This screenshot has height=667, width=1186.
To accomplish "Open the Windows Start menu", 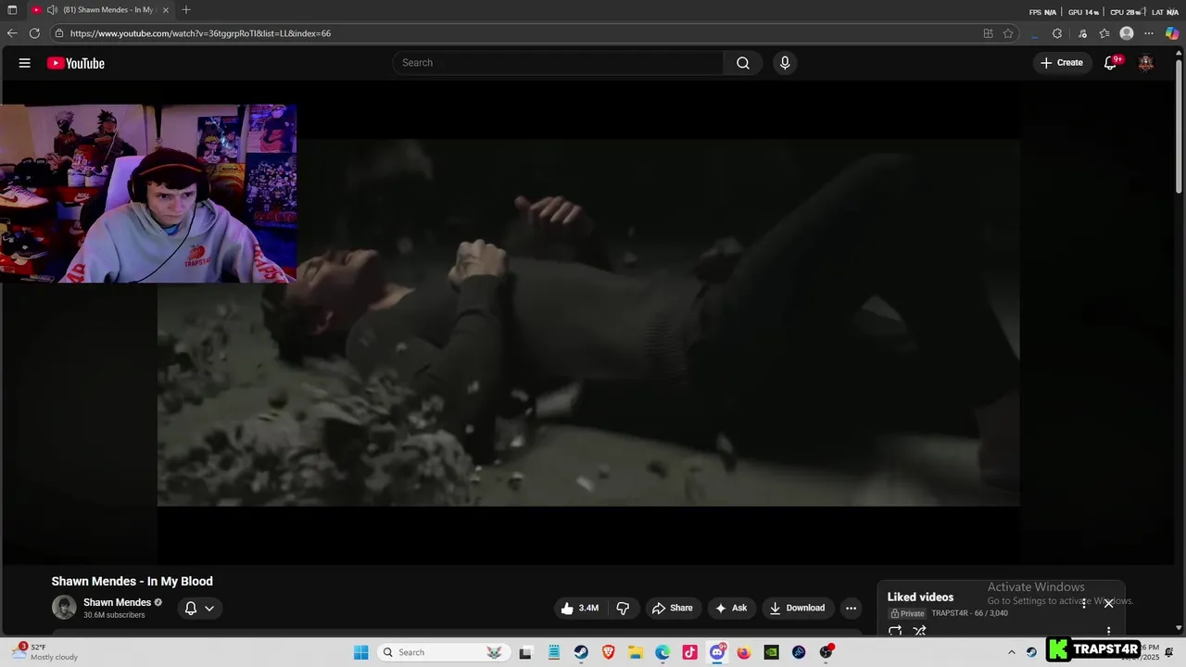I will 361,652.
